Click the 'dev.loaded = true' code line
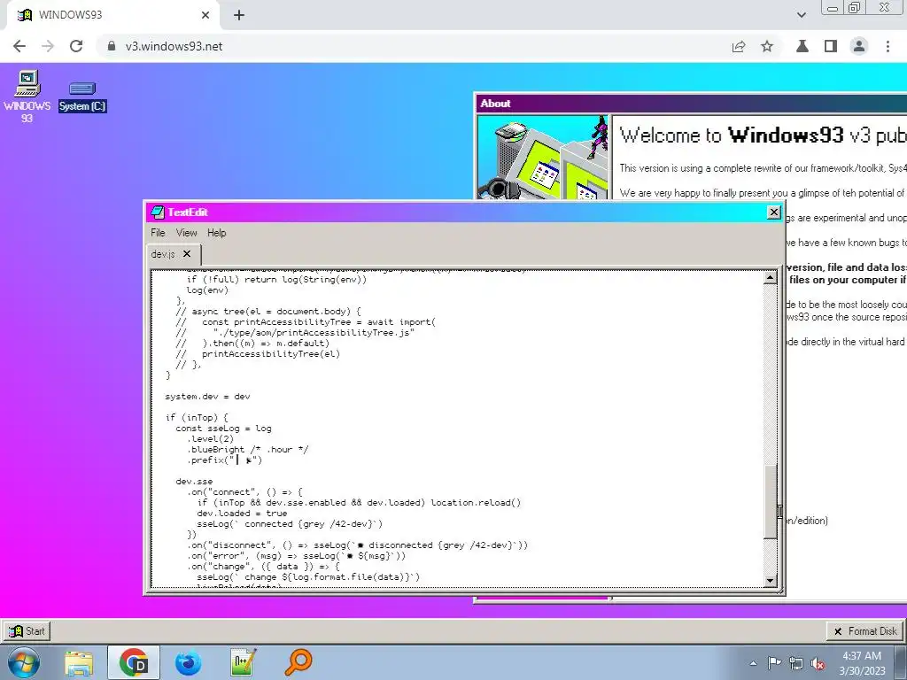This screenshot has width=907, height=680. [x=242, y=513]
